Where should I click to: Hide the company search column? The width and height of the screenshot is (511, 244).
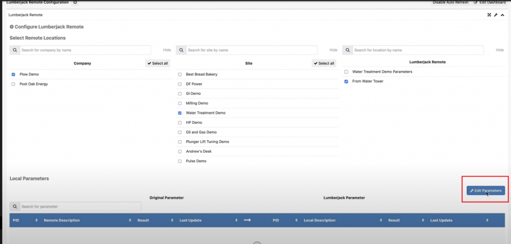coord(167,50)
